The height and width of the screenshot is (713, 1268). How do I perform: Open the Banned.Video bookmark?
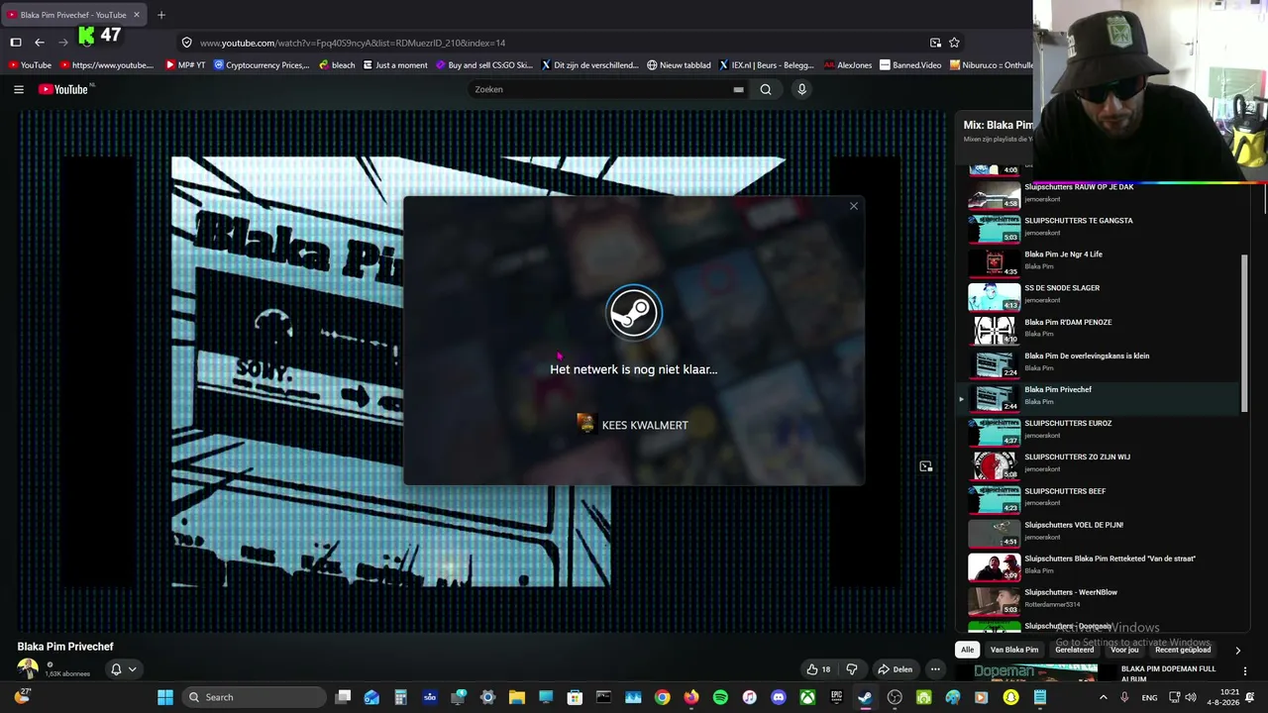[x=910, y=65]
